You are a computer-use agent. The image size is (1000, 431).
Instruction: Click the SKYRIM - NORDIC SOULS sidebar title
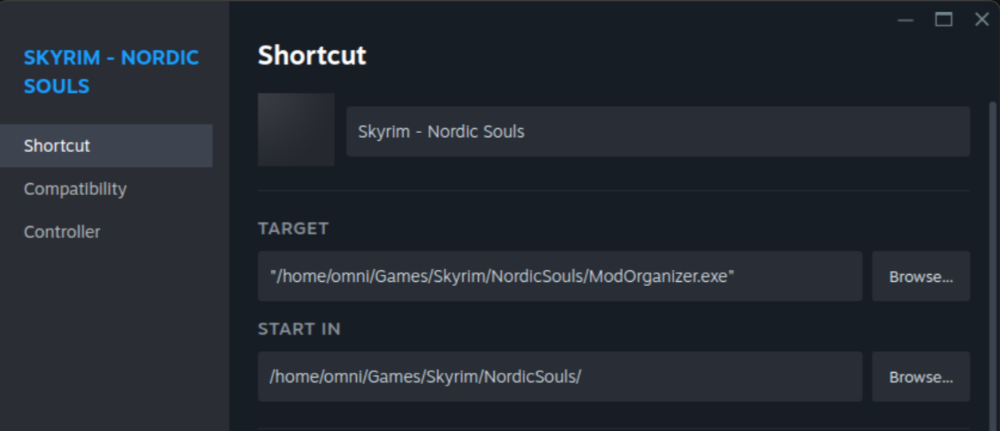coord(111,72)
